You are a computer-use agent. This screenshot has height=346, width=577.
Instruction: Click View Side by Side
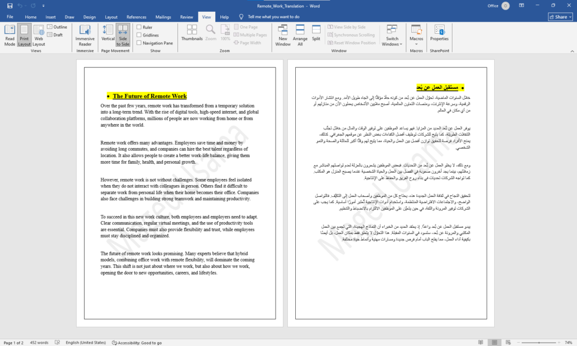click(347, 27)
